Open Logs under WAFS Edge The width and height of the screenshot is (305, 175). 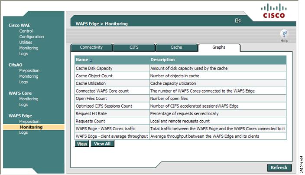point(23,132)
